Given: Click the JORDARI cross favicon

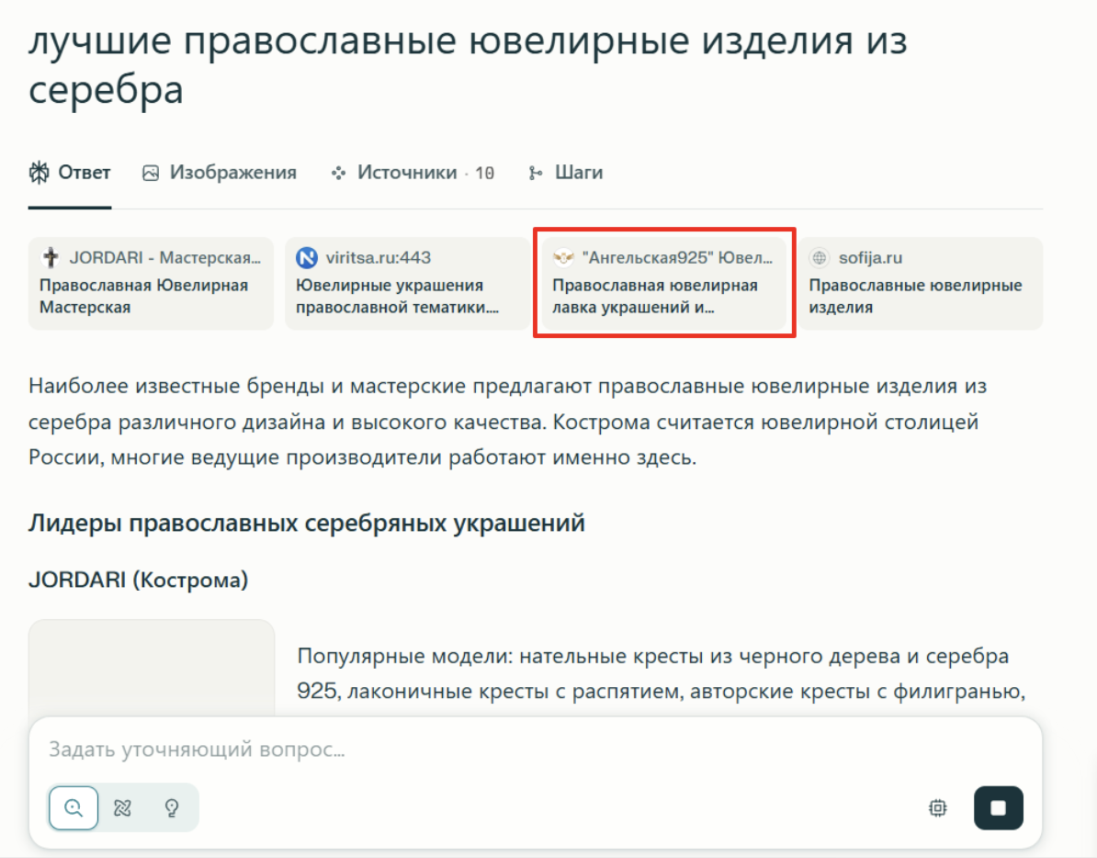Looking at the screenshot, I should pyautogui.click(x=51, y=258).
